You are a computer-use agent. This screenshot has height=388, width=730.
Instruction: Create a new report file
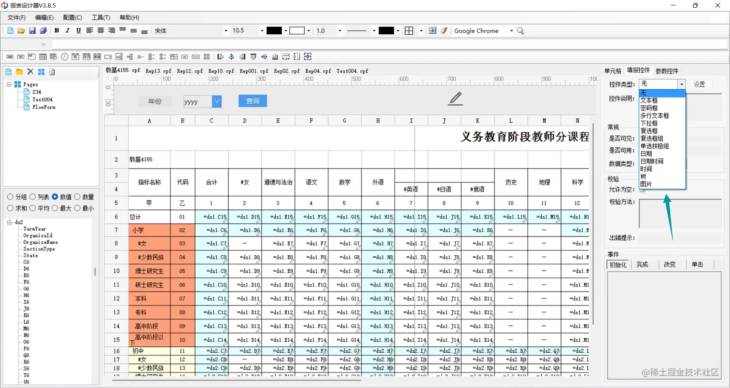click(10, 31)
